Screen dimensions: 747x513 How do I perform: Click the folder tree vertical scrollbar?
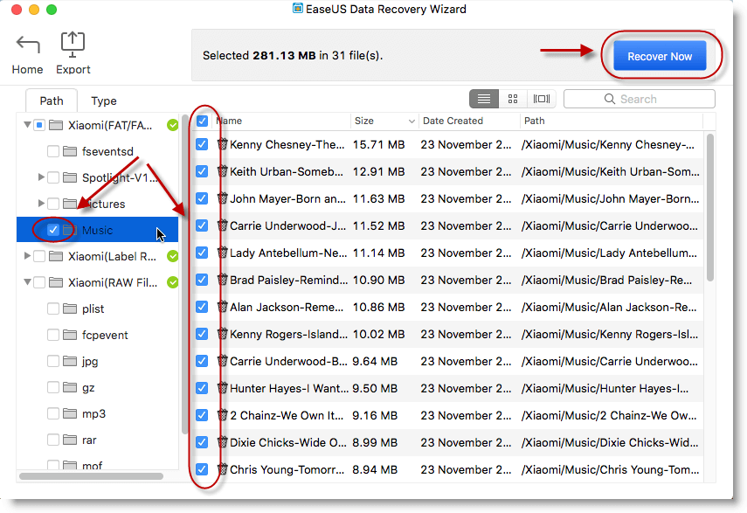(184, 274)
